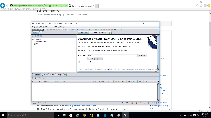Image resolution: width=211 pixels, height=118 pixels.
Task: Click the green plus after Output tab
Action: (x=65, y=75)
